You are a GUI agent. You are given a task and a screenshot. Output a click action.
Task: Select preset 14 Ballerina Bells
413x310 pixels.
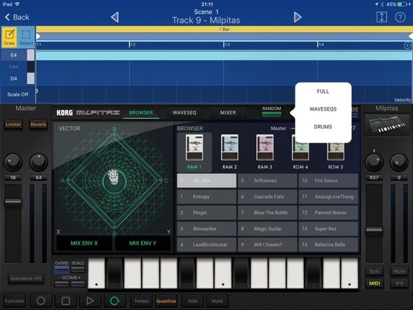coord(328,245)
